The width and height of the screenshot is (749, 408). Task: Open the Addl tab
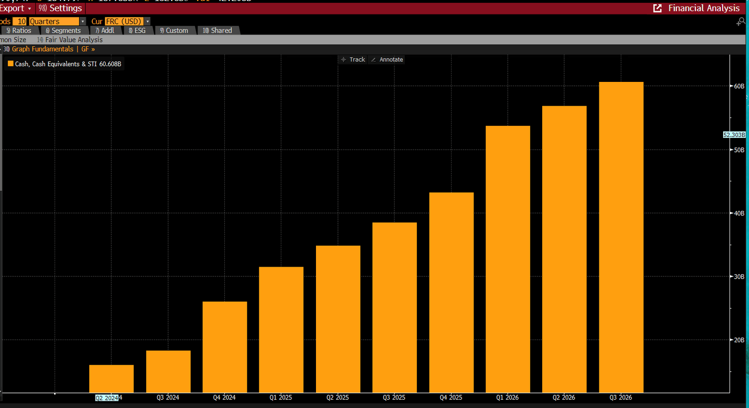point(105,30)
